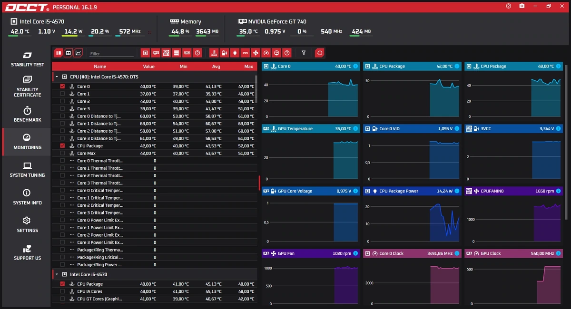Open info for the CPUFANIN0 graph
This screenshot has height=309, width=571.
(x=558, y=191)
